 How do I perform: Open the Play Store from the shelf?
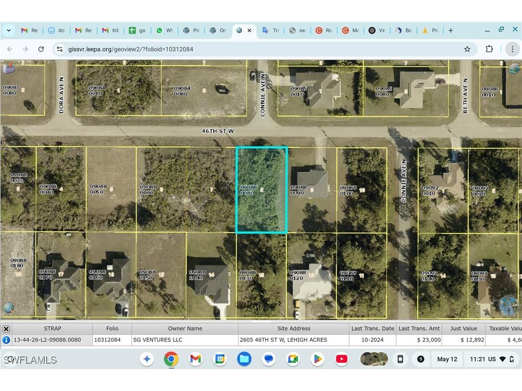317,359
